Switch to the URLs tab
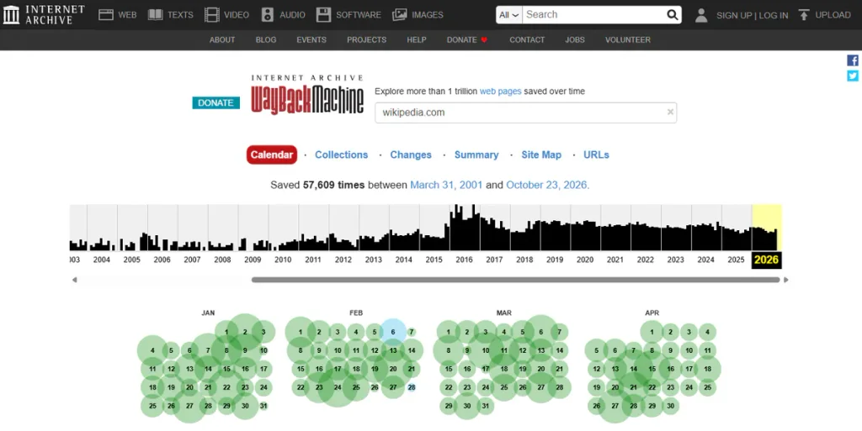Image resolution: width=862 pixels, height=431 pixels. coord(597,155)
